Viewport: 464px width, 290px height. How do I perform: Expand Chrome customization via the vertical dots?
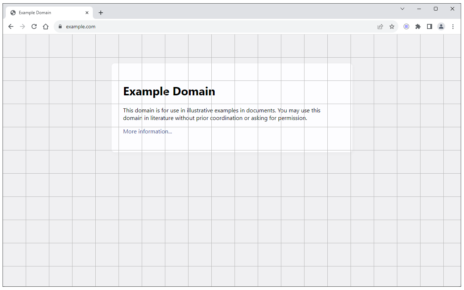(453, 26)
